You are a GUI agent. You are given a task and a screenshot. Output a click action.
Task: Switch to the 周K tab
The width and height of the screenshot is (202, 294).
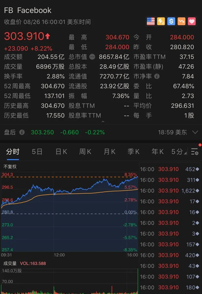tap(85, 151)
